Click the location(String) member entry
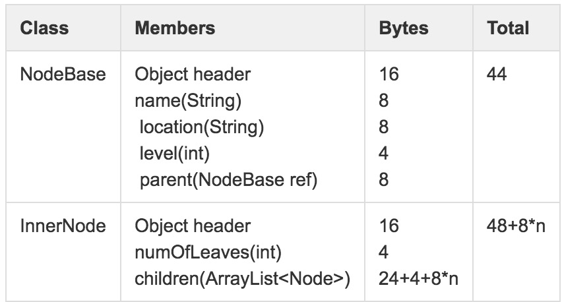Image resolution: width=562 pixels, height=302 pixels. tap(202, 127)
